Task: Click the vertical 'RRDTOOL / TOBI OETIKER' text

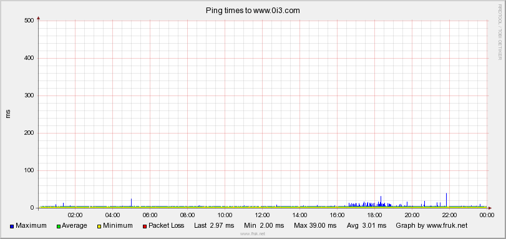Action: (500, 32)
